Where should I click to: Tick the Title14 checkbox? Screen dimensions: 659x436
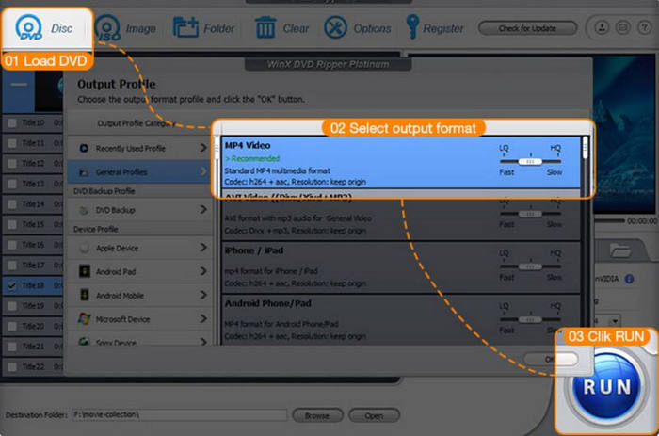[x=11, y=204]
